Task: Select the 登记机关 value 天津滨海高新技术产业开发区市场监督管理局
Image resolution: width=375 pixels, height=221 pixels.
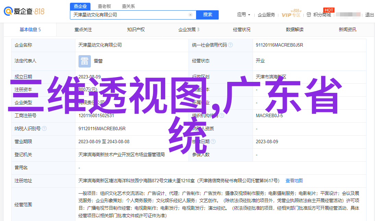Action: 121,155
